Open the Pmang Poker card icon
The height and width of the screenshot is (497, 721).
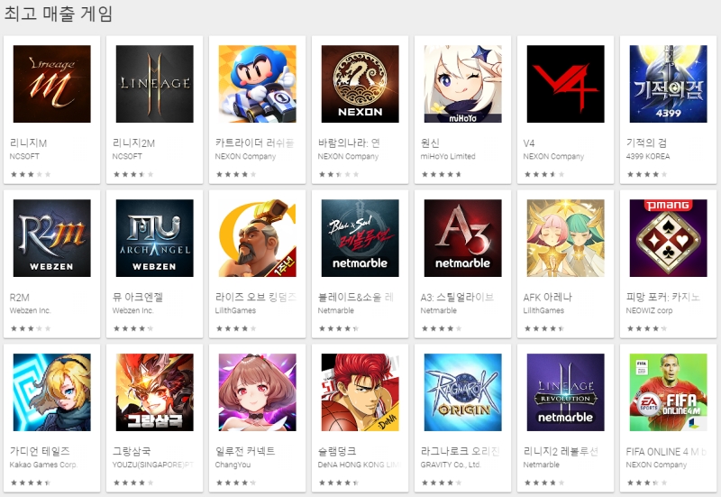tap(668, 238)
